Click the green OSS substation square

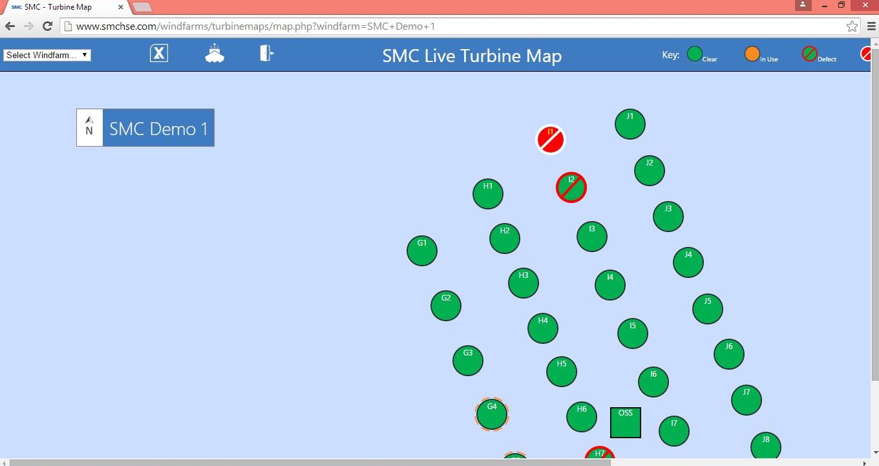click(x=626, y=423)
